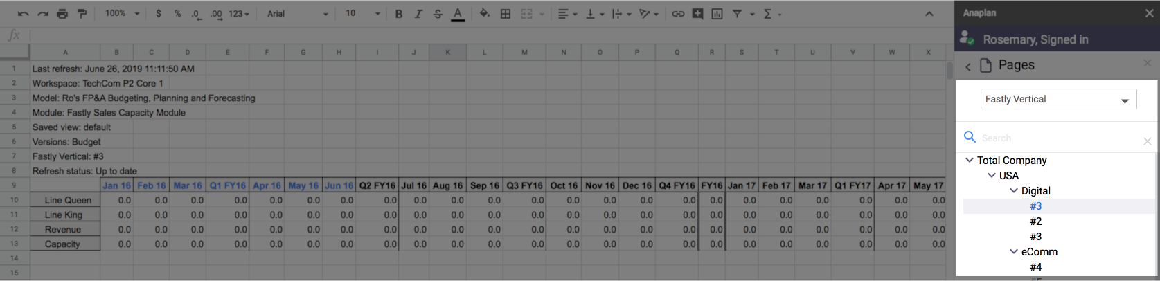Click the magnifier search icon
Viewport: 1160px width, 281px height.
[970, 137]
